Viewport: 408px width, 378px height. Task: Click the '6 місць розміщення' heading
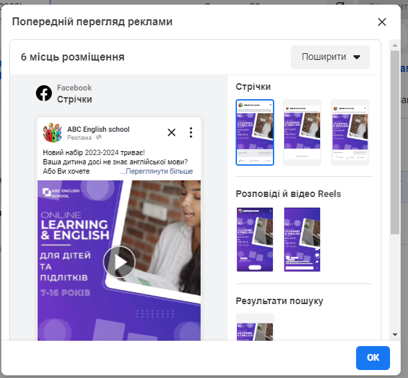[x=73, y=57]
